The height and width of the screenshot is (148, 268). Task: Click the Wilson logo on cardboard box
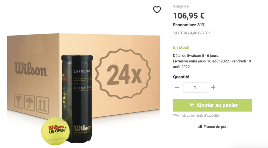point(31,69)
